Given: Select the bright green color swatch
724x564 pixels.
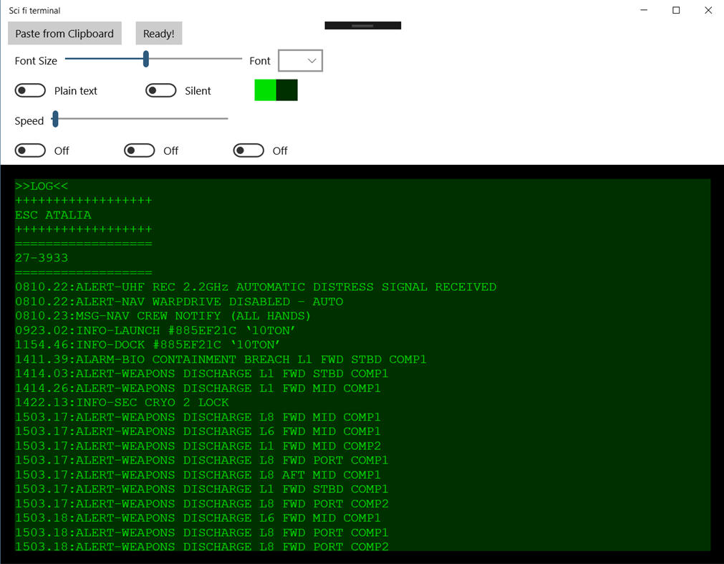Looking at the screenshot, I should pyautogui.click(x=264, y=90).
